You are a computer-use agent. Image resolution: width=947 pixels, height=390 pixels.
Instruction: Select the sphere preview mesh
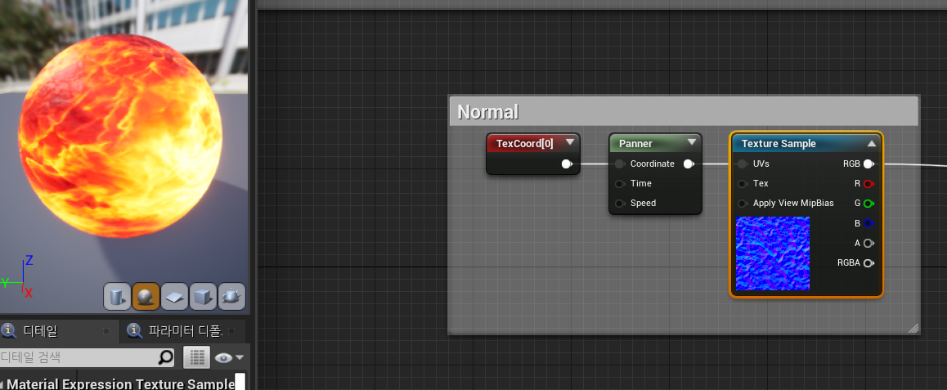coord(146,297)
